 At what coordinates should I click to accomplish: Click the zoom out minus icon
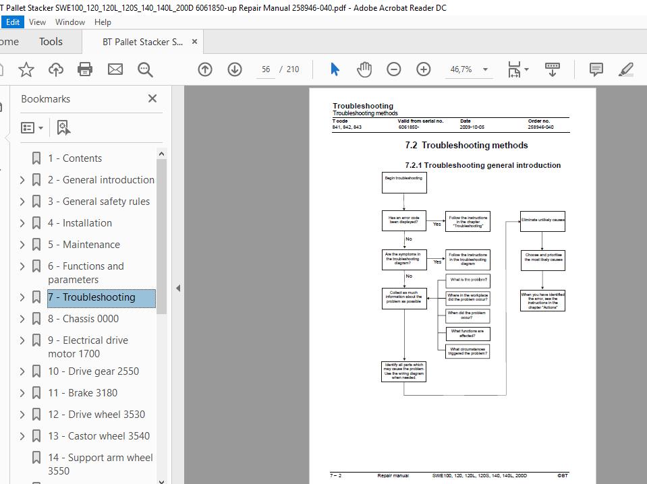click(x=393, y=69)
